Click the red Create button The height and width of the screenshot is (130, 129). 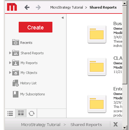tap(36, 27)
